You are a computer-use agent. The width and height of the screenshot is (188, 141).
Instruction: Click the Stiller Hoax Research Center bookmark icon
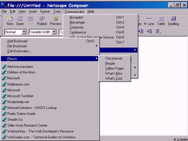[x=4, y=125]
